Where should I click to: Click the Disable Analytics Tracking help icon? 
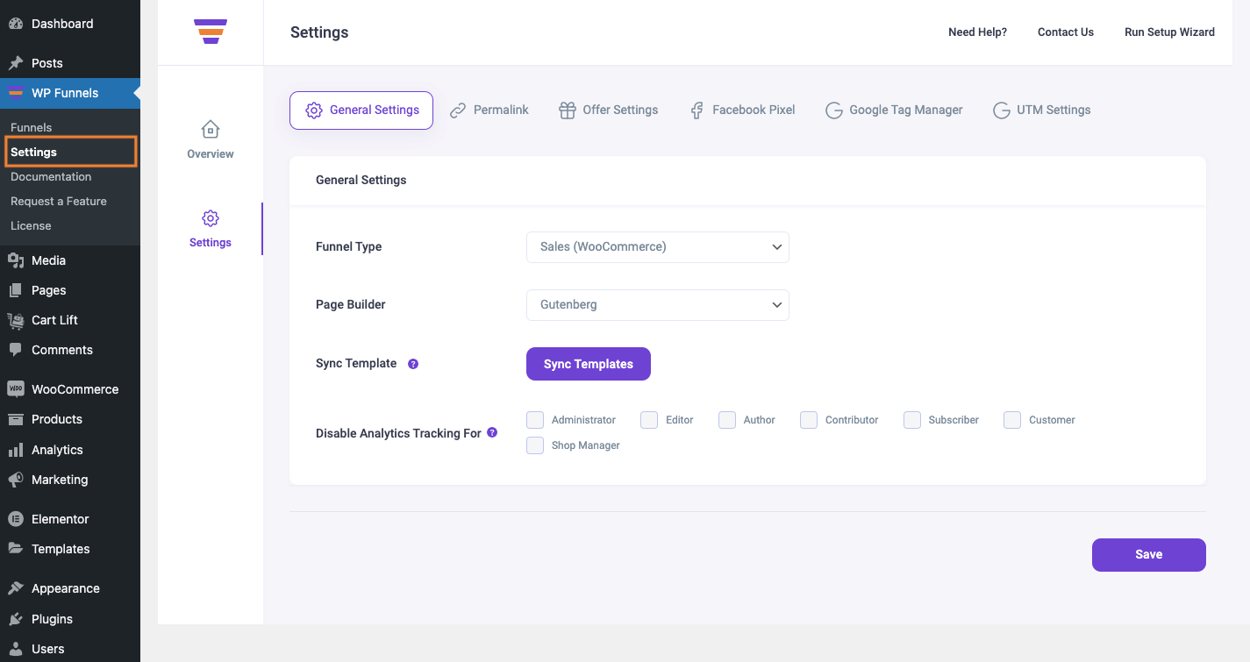coord(492,432)
